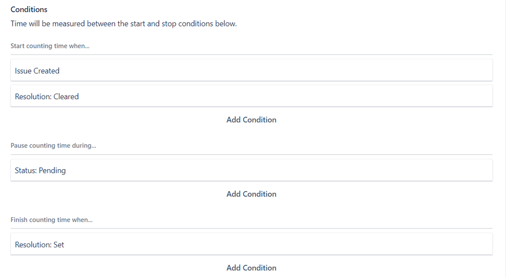Click the divider line below Finish counting label
This screenshot has height=277, width=511.
(x=251, y=228)
